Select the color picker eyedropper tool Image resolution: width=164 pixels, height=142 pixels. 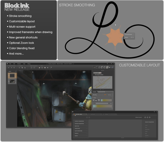51,68
